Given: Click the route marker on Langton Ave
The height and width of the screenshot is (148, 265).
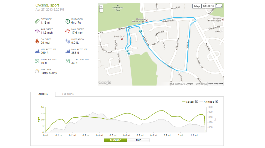Looking at the screenshot, I should (140, 31).
